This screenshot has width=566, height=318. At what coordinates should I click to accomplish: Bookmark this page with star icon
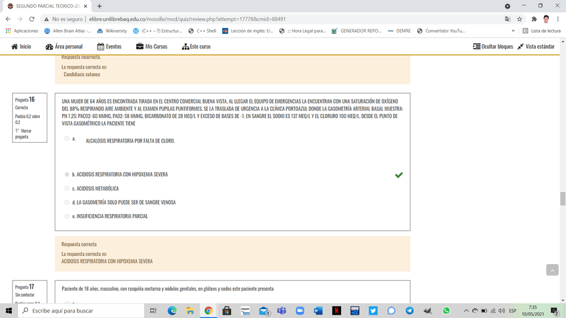519,19
